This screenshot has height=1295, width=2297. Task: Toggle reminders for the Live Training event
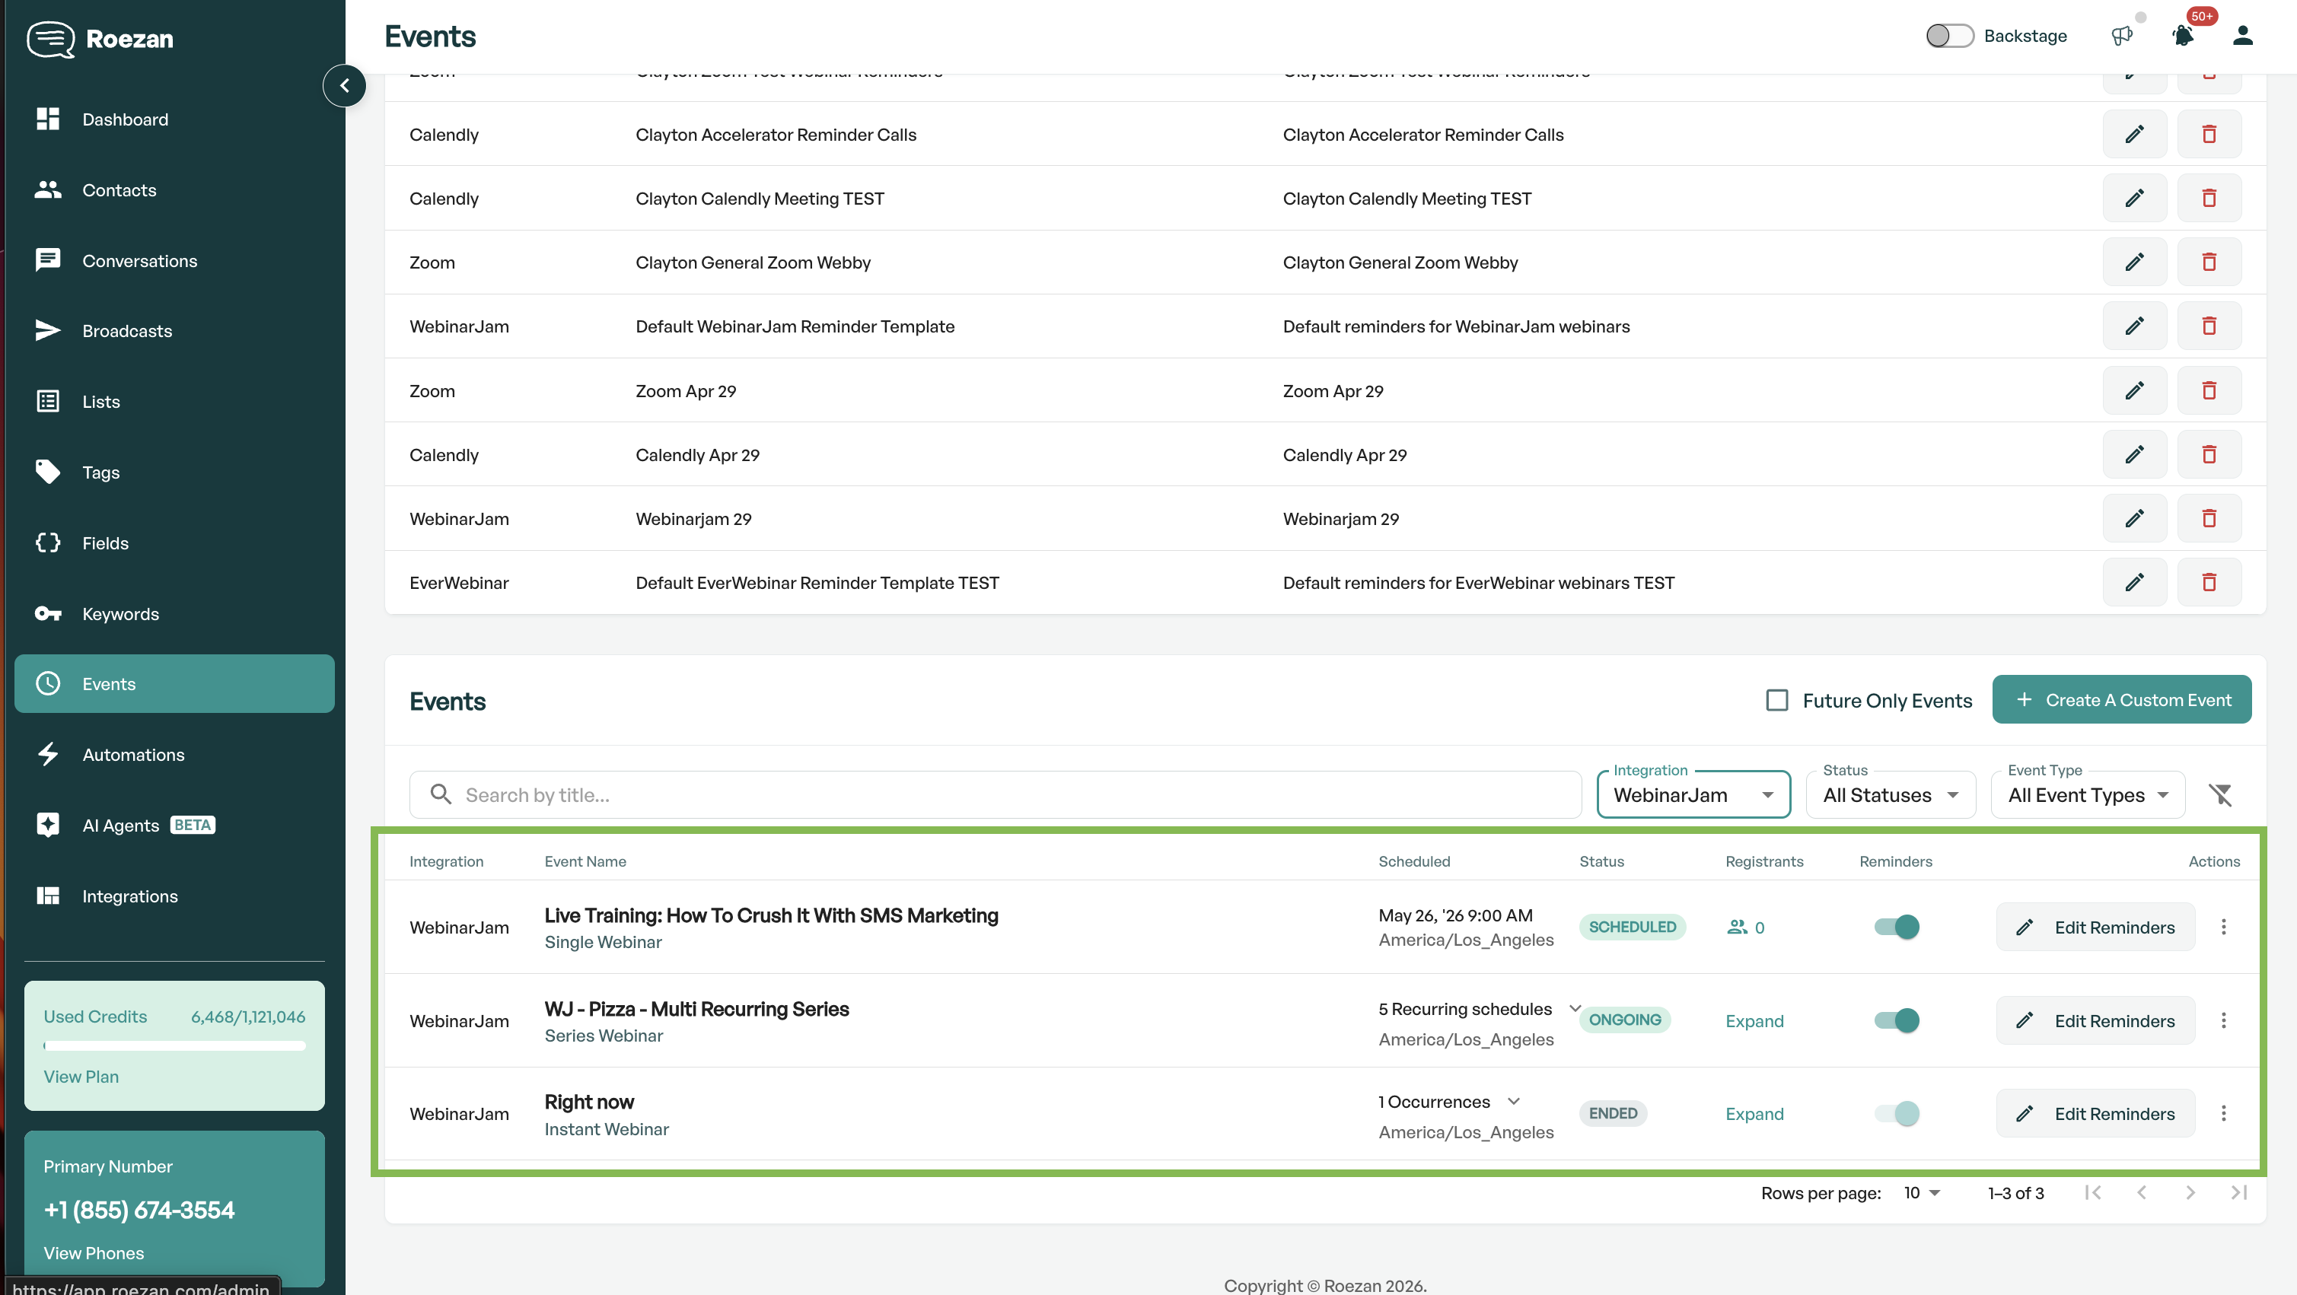pyautogui.click(x=1897, y=927)
